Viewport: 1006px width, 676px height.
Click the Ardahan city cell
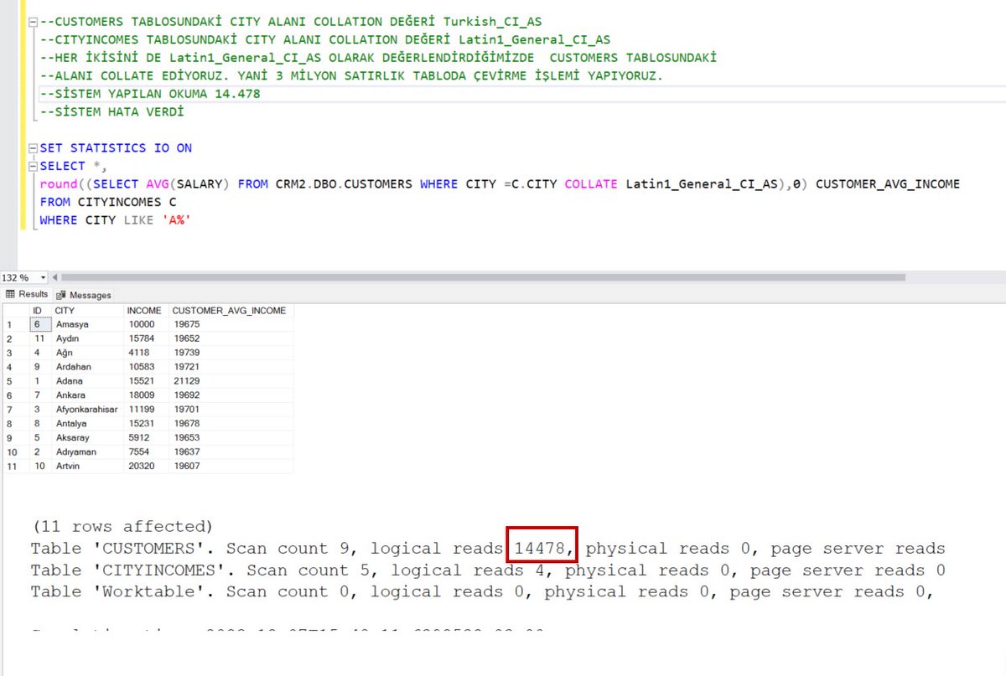(x=86, y=367)
